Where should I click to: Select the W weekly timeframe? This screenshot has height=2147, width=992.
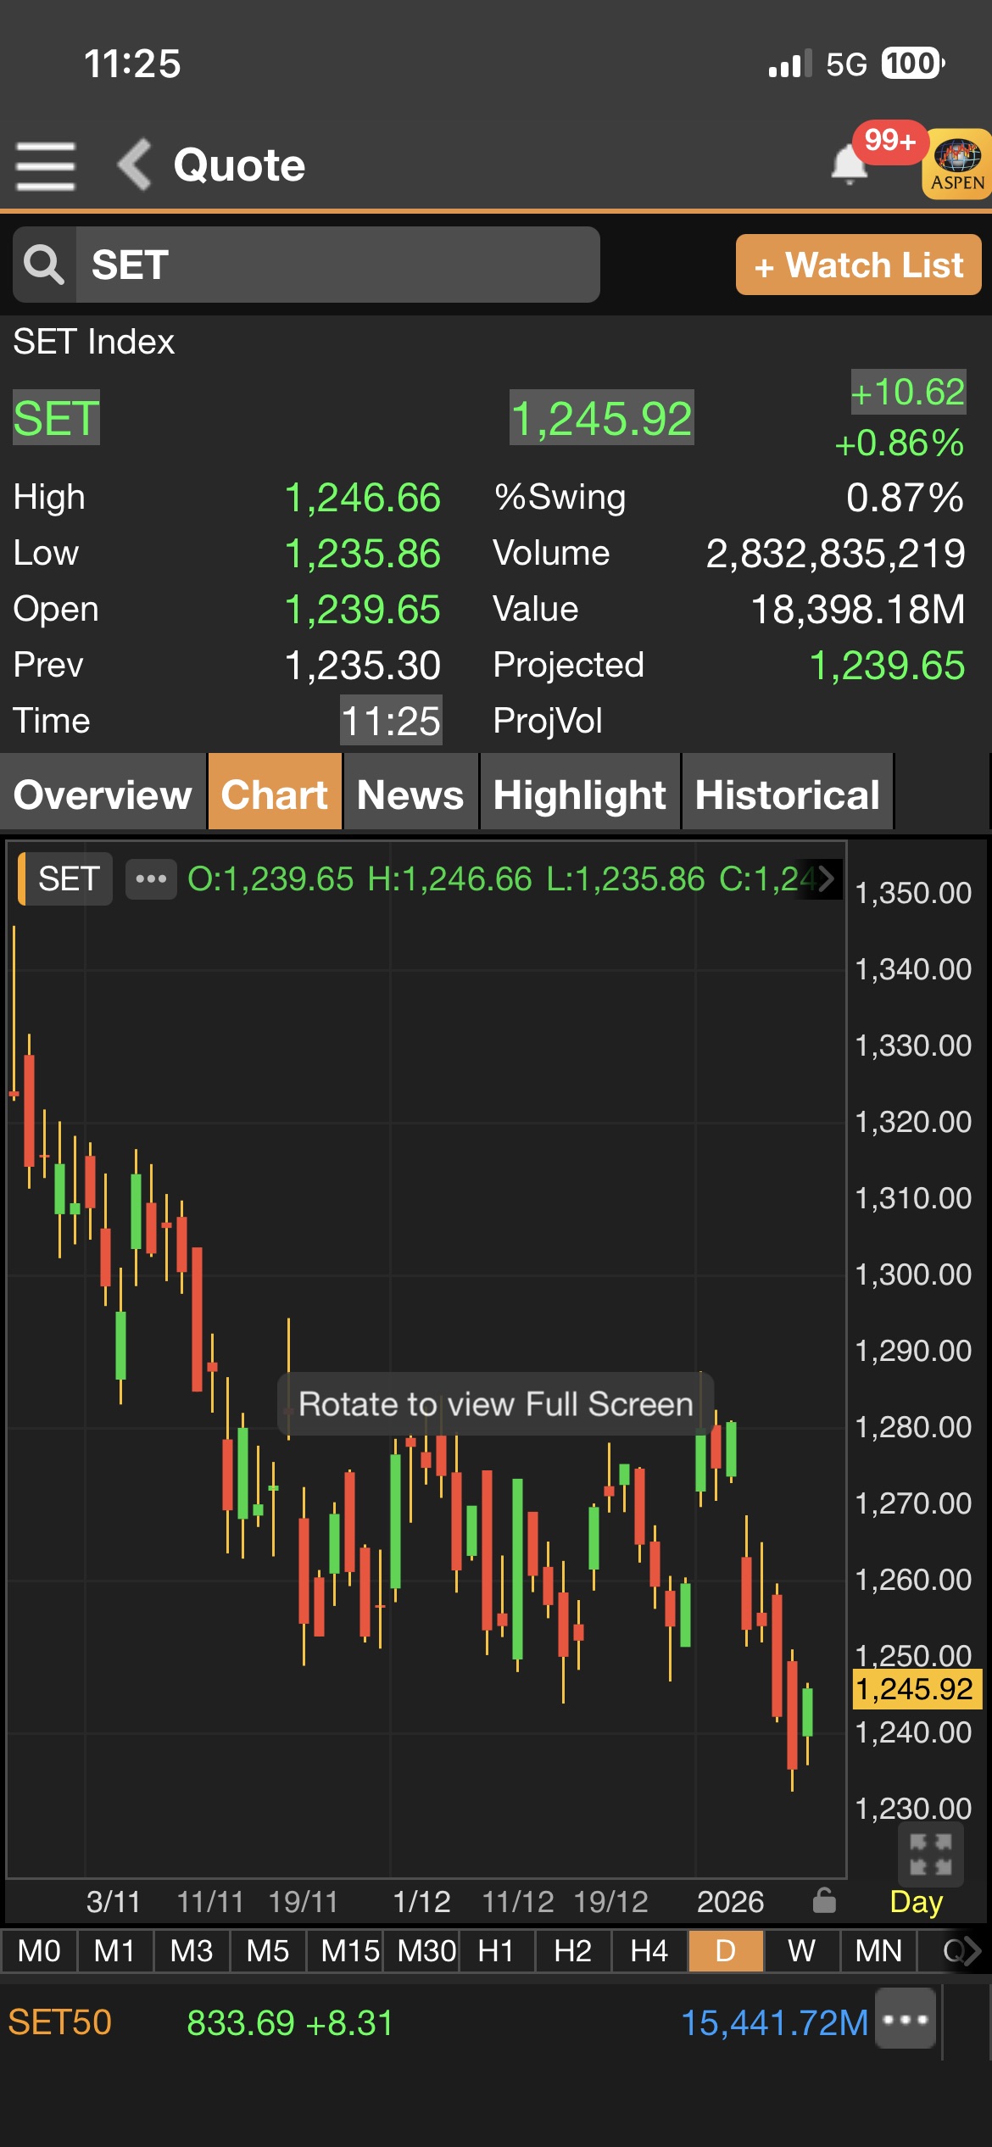pyautogui.click(x=801, y=1951)
